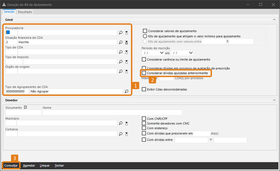Open the Situação financeira da CDA list icon
Viewport: 280px width, 171px height.
click(127, 42)
